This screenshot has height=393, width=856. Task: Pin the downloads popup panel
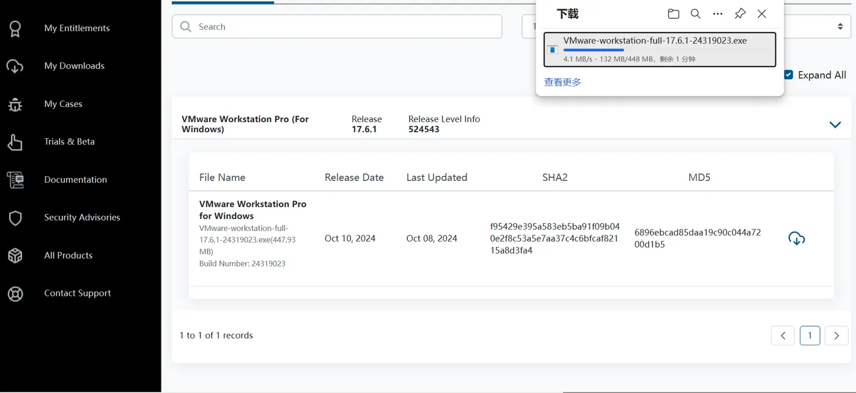[x=740, y=14]
